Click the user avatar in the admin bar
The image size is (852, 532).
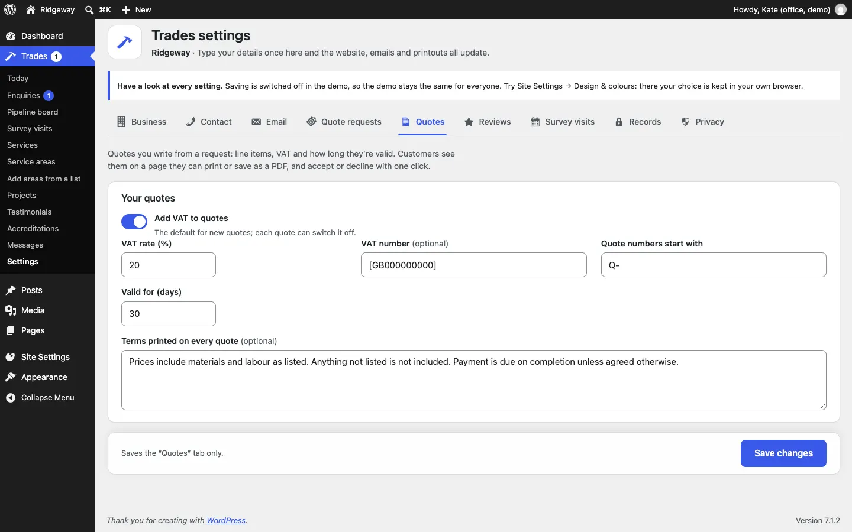tap(840, 9)
